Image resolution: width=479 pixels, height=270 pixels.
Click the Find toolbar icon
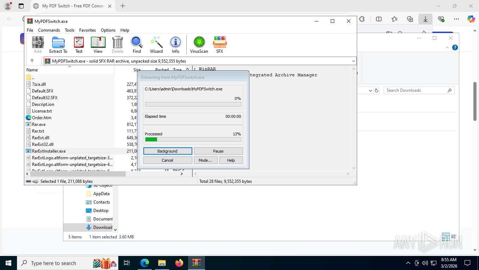(x=137, y=45)
